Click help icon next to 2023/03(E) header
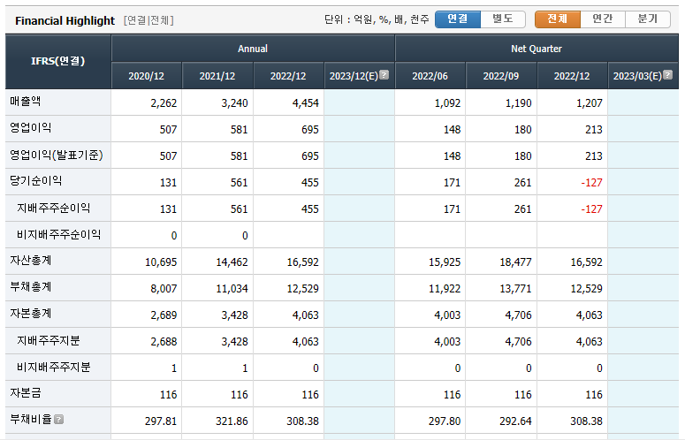Screen dimensions: 685x440 click(x=667, y=74)
